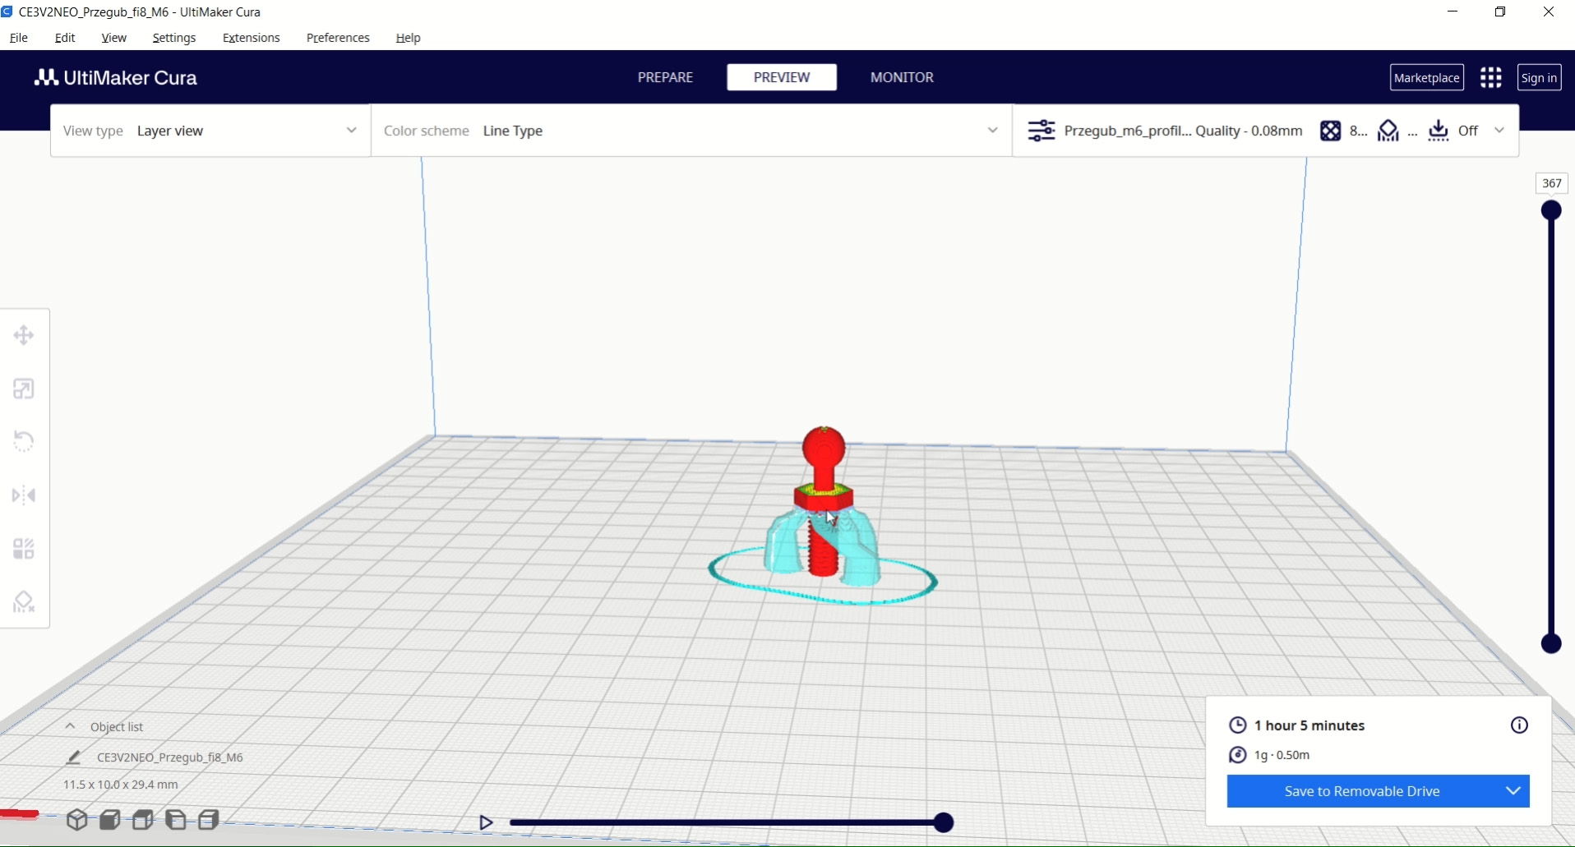Play the layer simulation
Image resolution: width=1575 pixels, height=847 pixels.
coord(486,822)
